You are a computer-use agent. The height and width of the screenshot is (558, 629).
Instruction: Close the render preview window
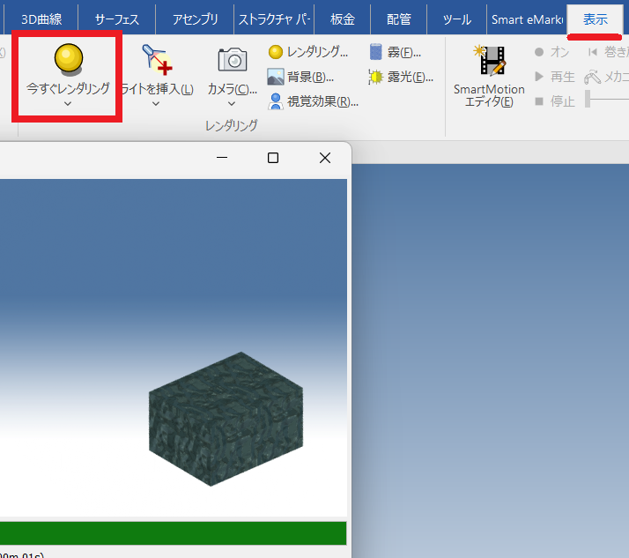325,158
